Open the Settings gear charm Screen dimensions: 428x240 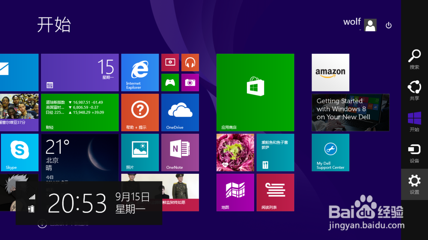coord(414,184)
